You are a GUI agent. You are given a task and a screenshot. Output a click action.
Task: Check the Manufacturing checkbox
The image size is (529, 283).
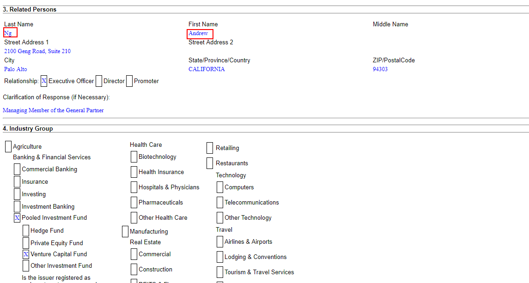(125, 232)
